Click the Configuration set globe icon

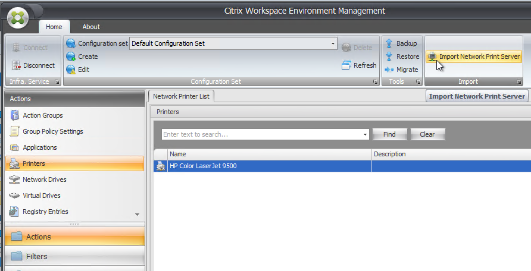[71, 43]
